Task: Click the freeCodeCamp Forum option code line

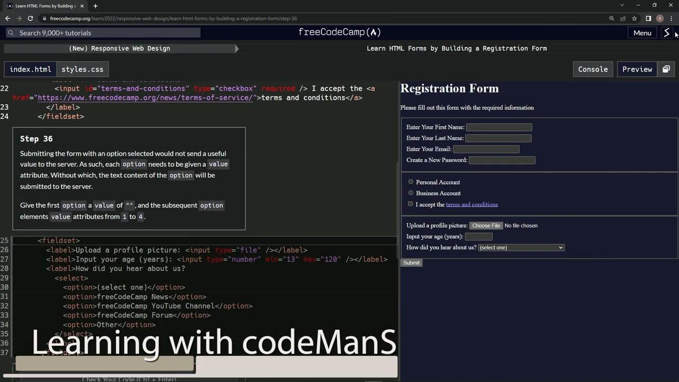Action: tap(137, 315)
